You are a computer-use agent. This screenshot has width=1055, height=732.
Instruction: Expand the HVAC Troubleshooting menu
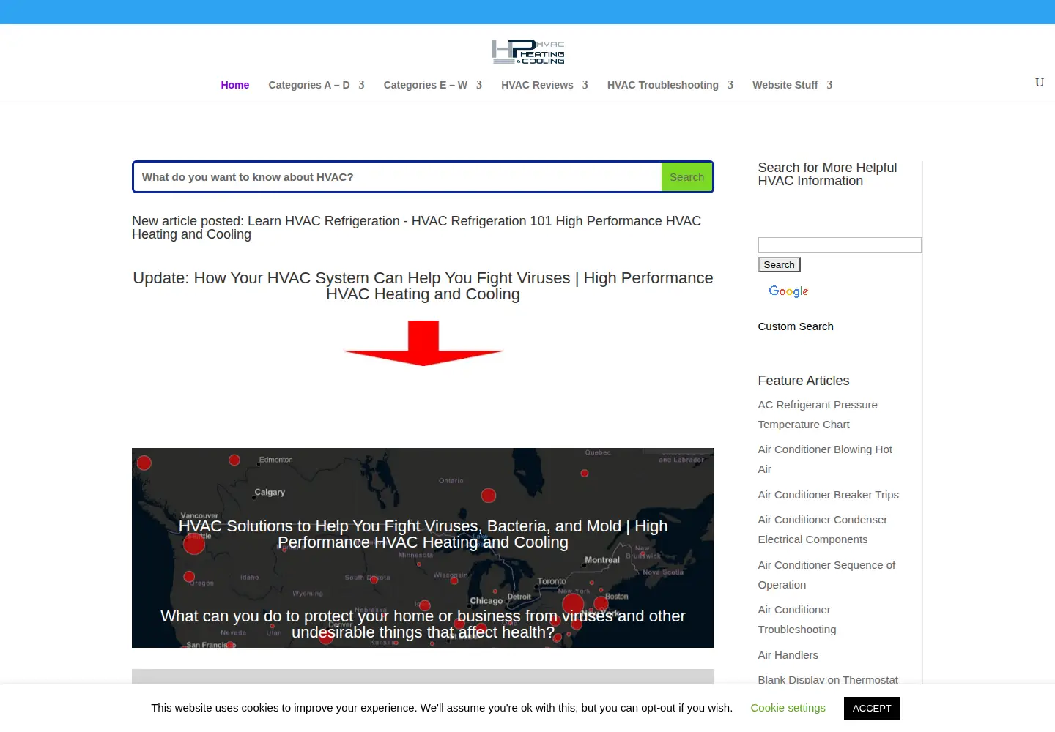tap(670, 85)
